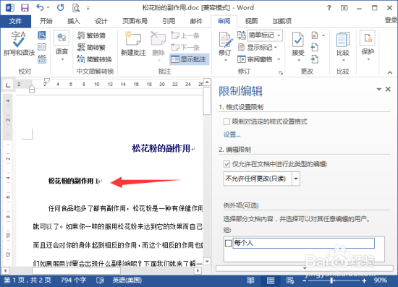398x287 pixels.
Task: Expand 审阅窗格 dropdown arrow
Action: 279,59
